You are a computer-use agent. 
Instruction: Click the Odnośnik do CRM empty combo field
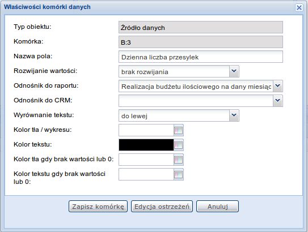[196, 101]
